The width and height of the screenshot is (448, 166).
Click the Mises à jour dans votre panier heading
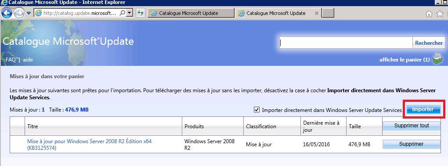(x=47, y=76)
